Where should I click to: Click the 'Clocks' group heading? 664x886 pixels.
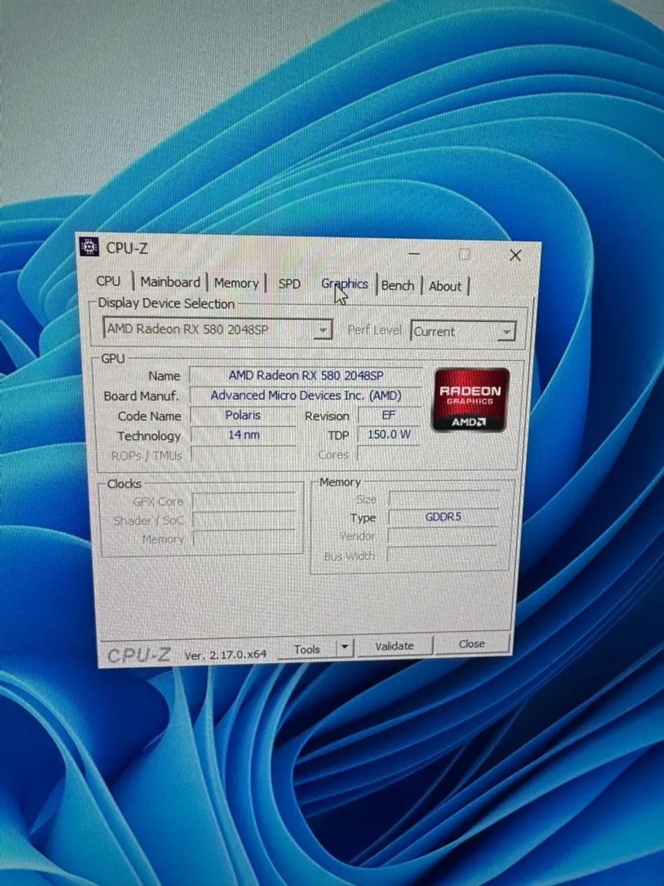124,484
